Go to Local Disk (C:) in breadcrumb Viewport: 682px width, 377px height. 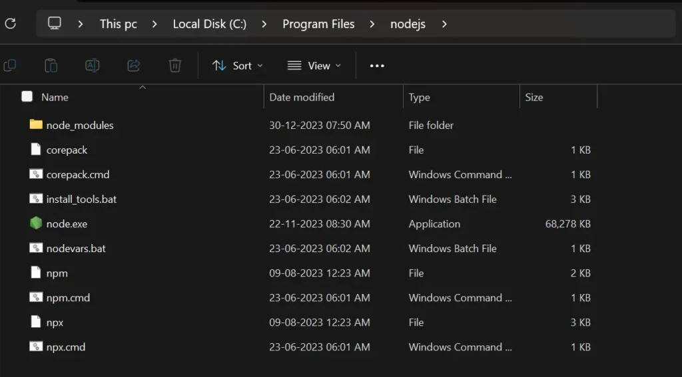(x=210, y=24)
